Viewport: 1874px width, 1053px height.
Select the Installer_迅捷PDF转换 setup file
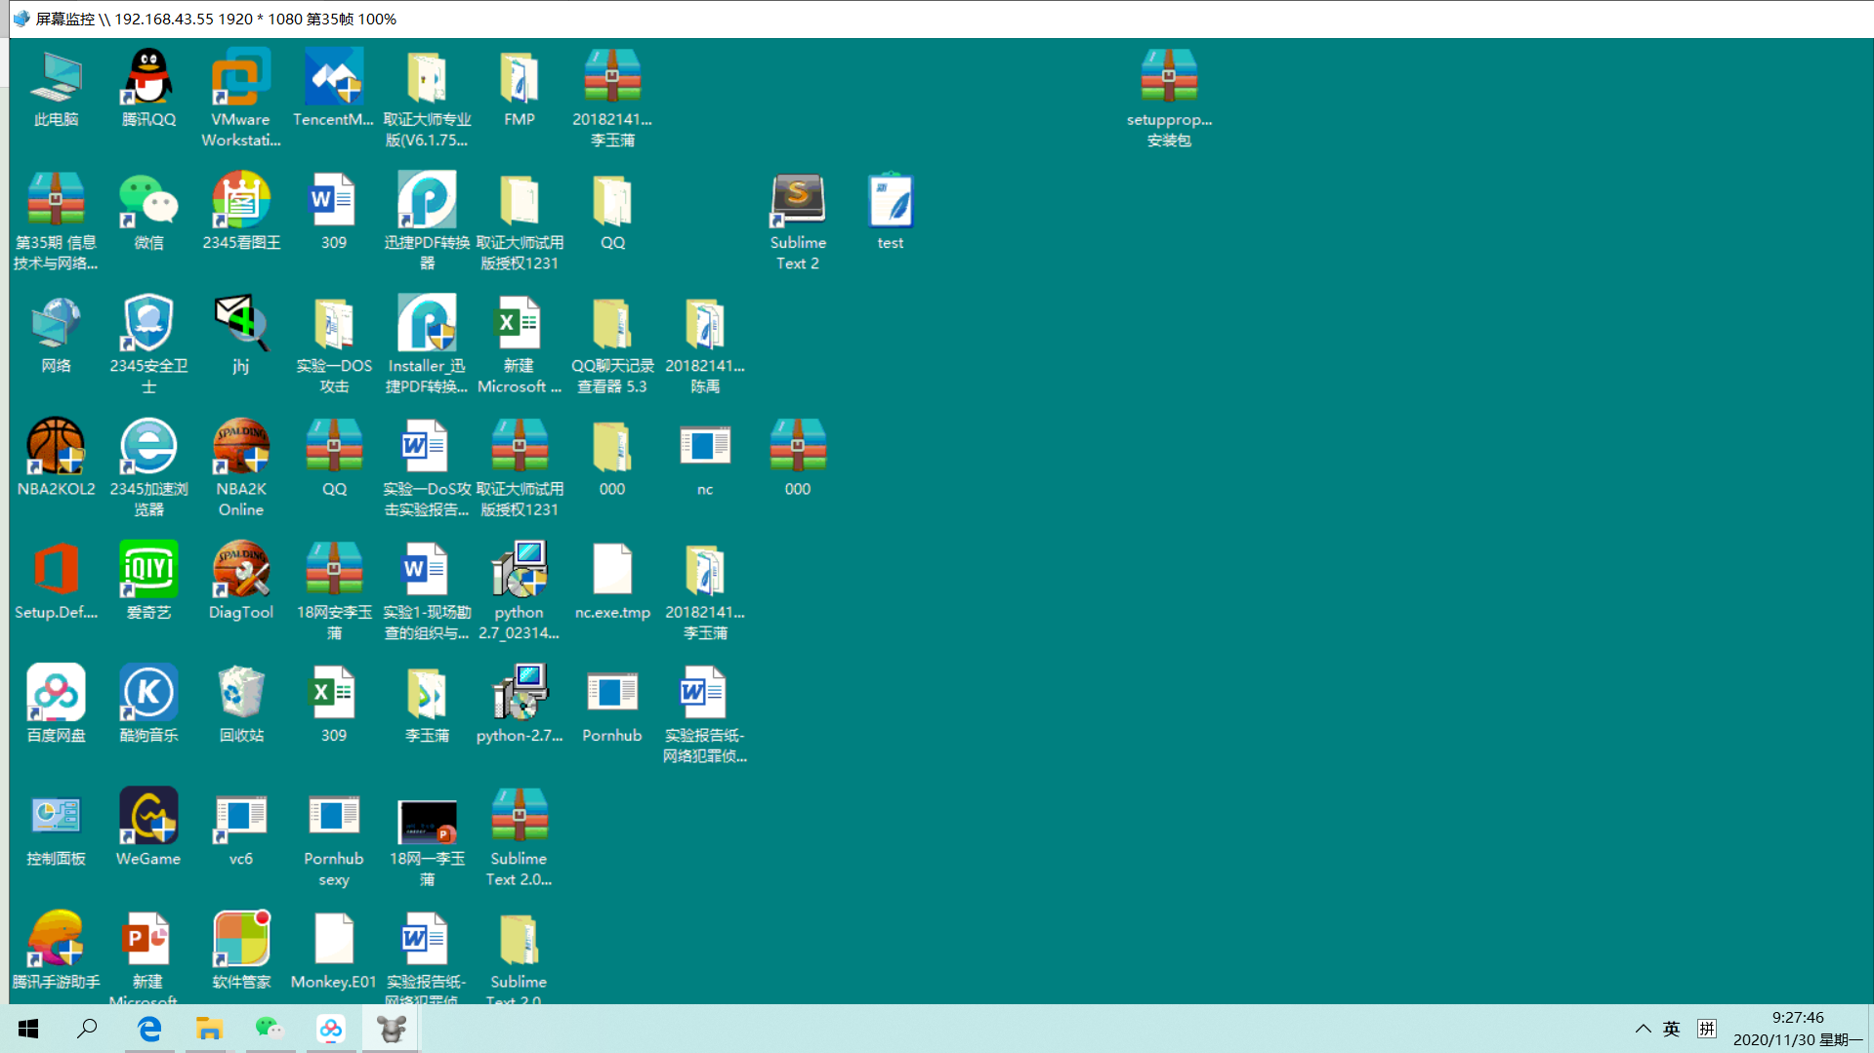click(427, 345)
